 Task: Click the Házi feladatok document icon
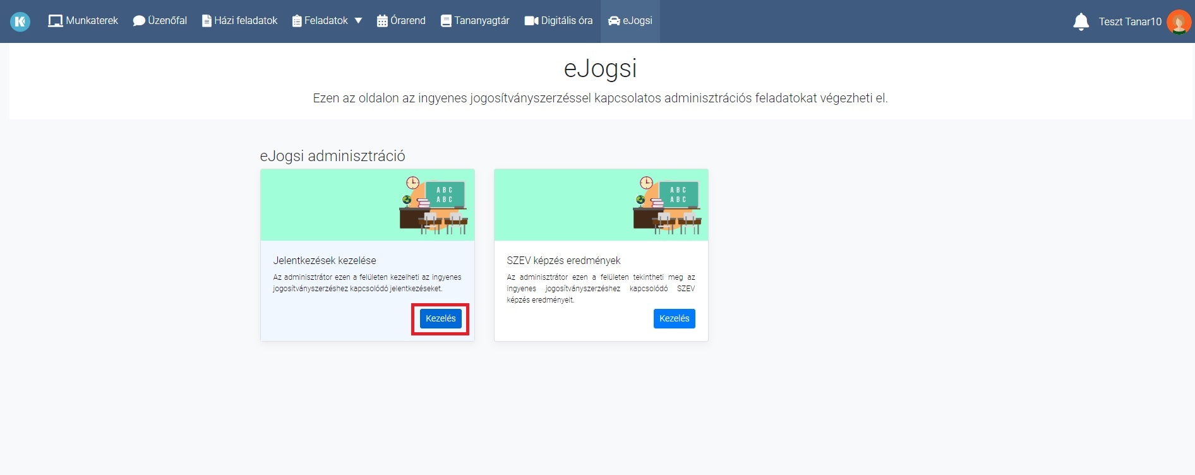pos(207,21)
